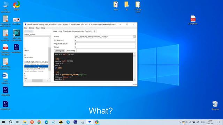
Task: Show hidden system tray icons
Action: (180, 122)
